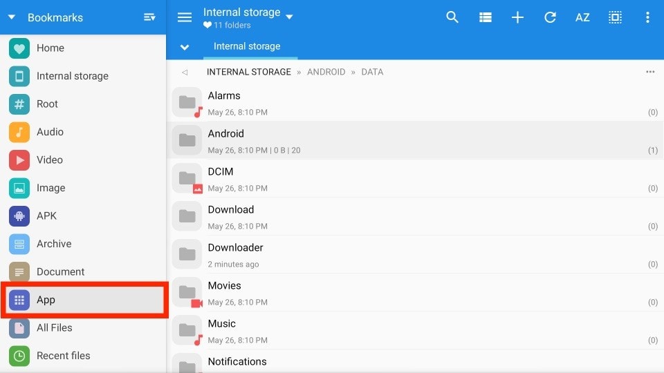Open Audio bookmark
The width and height of the screenshot is (664, 373).
point(83,132)
